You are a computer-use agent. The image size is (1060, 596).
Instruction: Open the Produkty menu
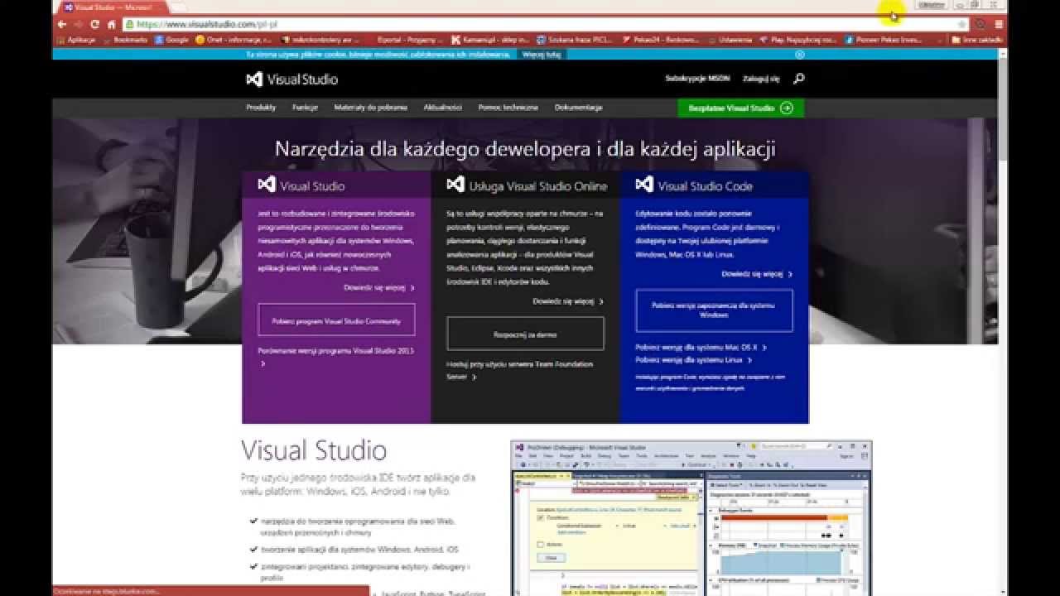click(261, 108)
